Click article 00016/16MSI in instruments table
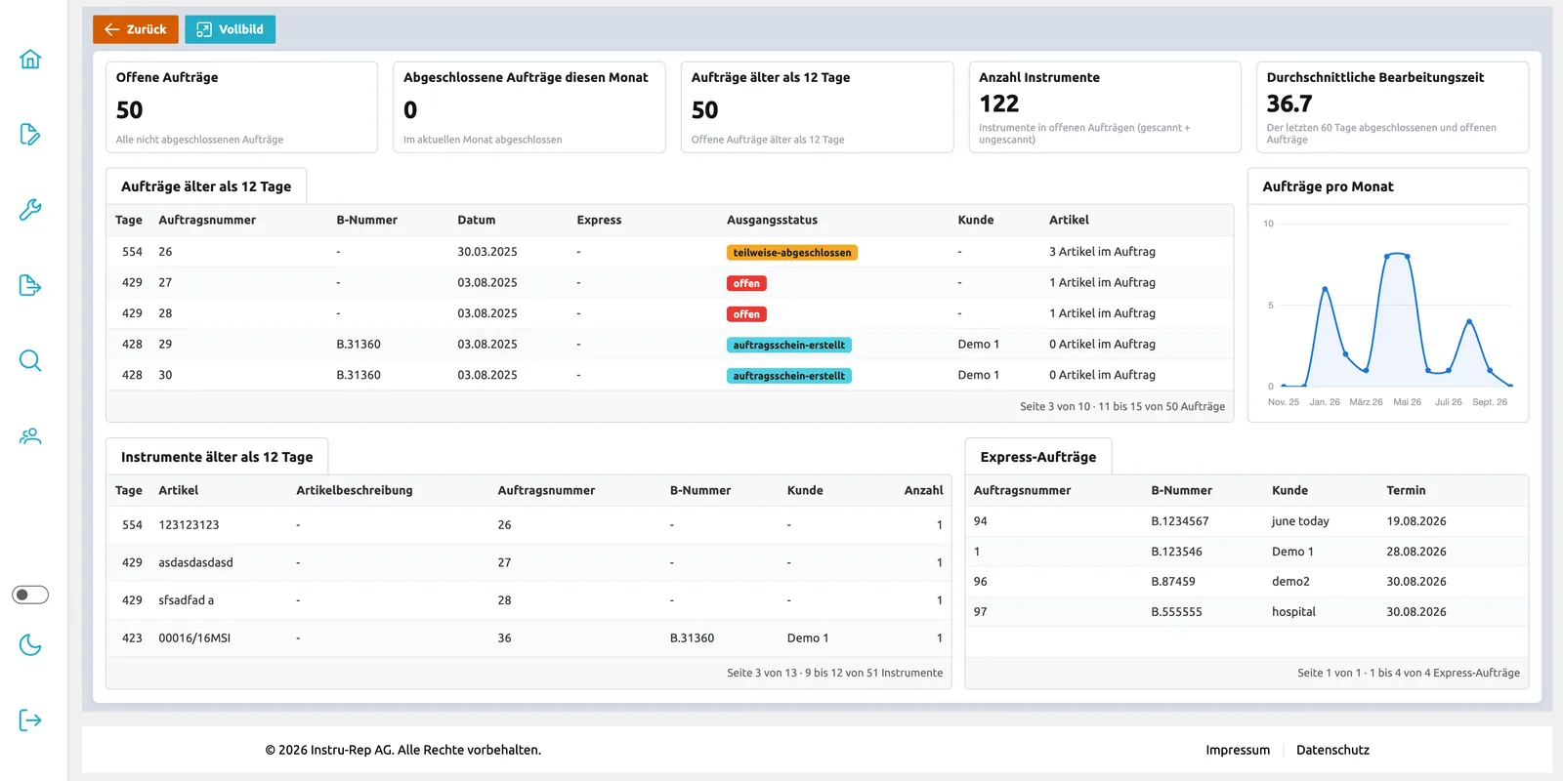The image size is (1563, 781). coord(194,638)
